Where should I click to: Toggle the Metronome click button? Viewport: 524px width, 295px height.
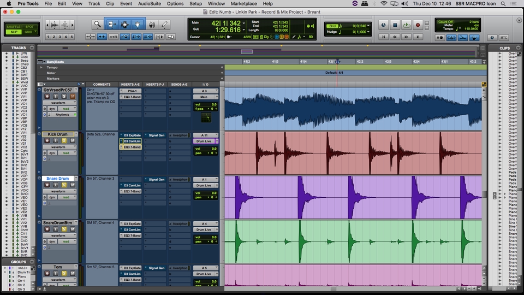pyautogui.click(x=451, y=38)
